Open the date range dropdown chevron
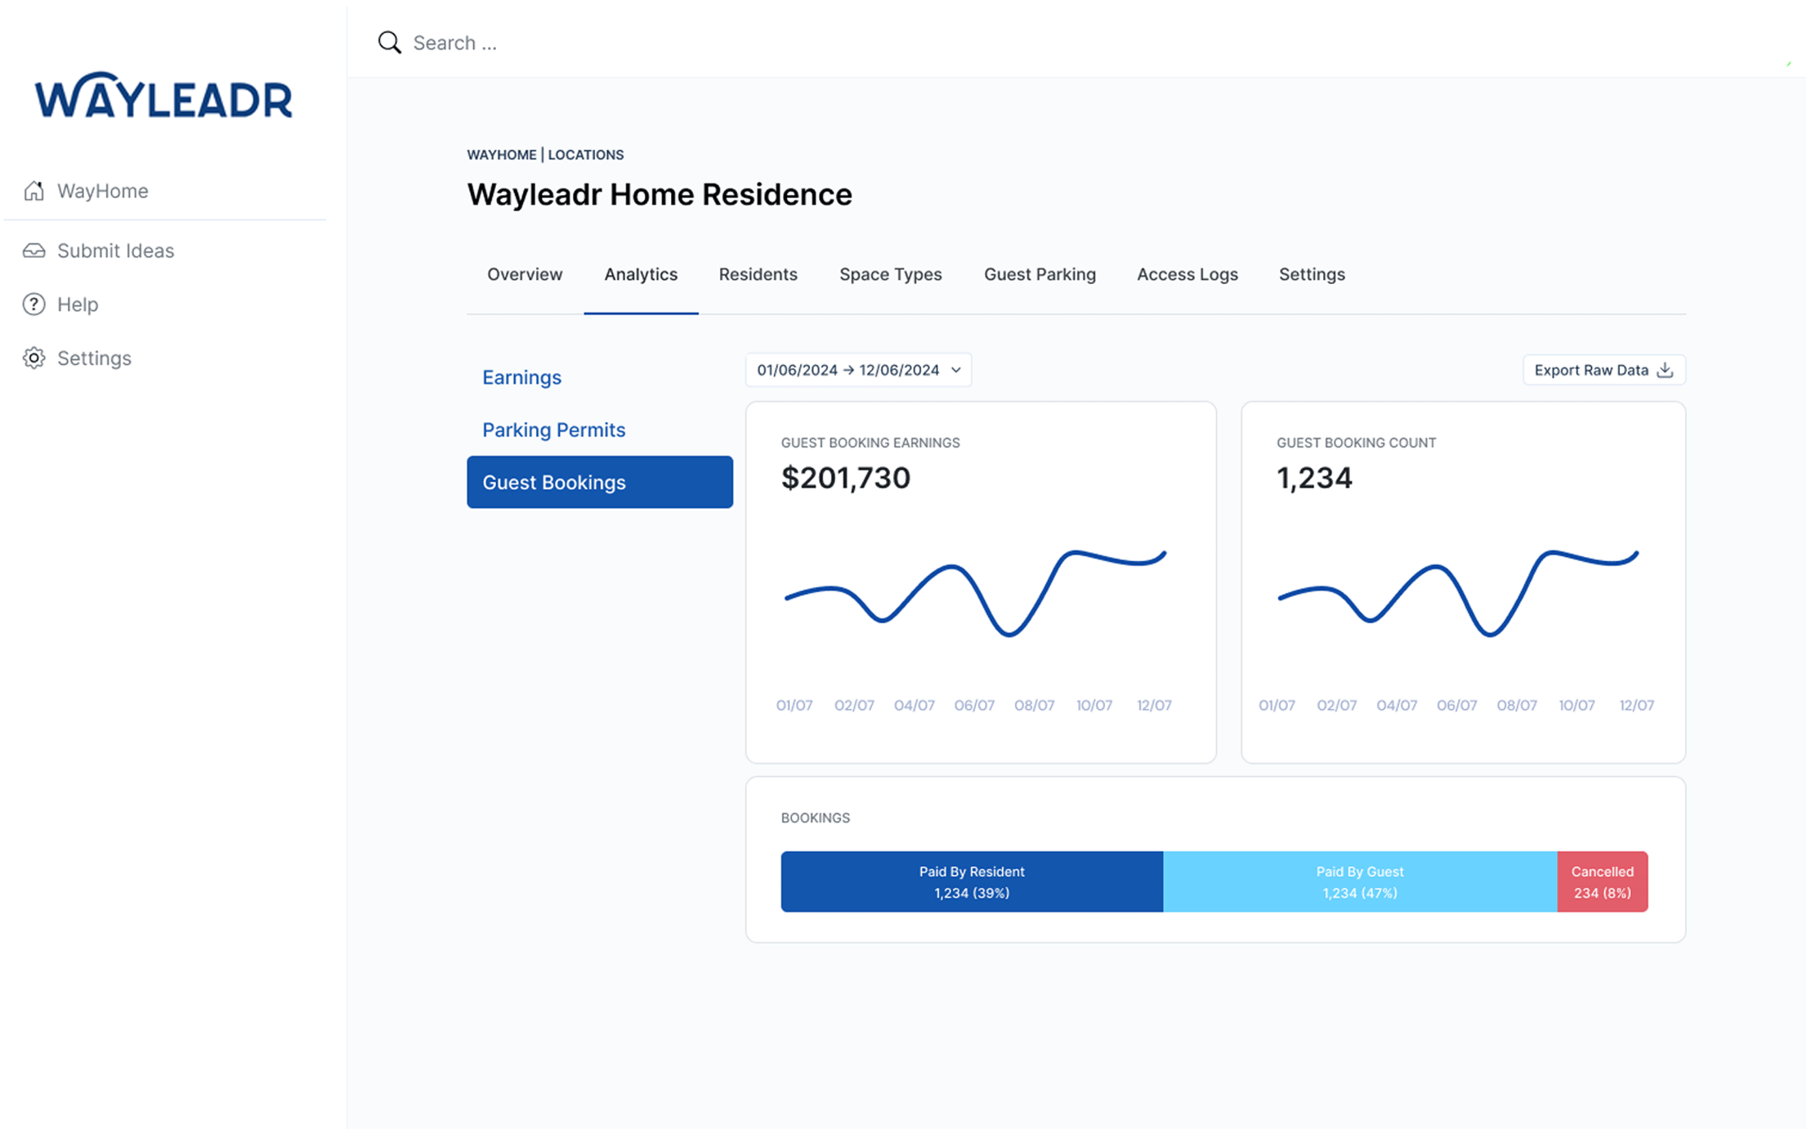The height and width of the screenshot is (1129, 1806). pyautogui.click(x=956, y=370)
